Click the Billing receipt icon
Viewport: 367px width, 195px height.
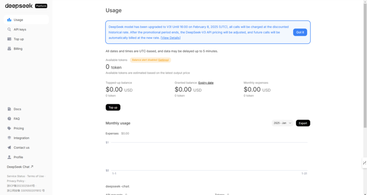click(x=9, y=48)
